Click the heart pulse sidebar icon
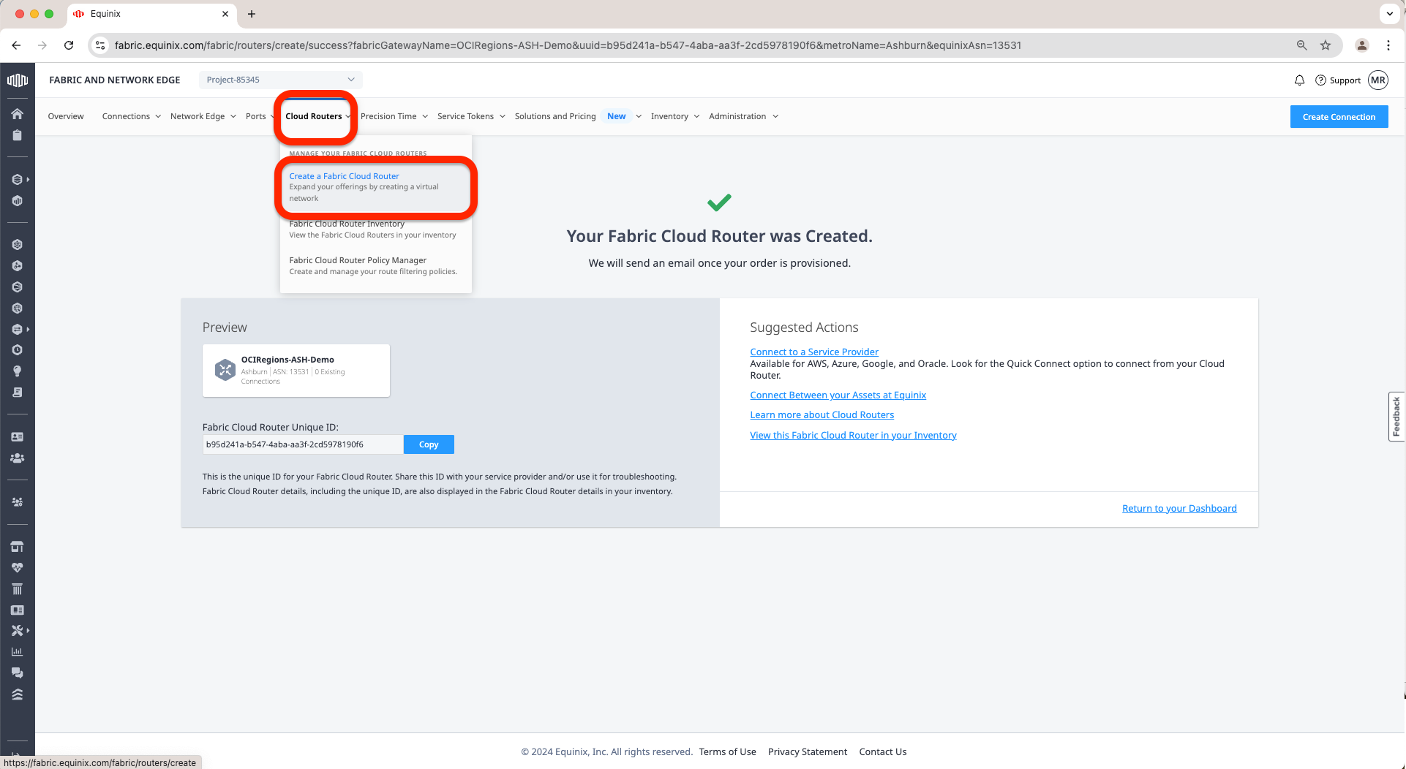The width and height of the screenshot is (1406, 769). (x=18, y=567)
